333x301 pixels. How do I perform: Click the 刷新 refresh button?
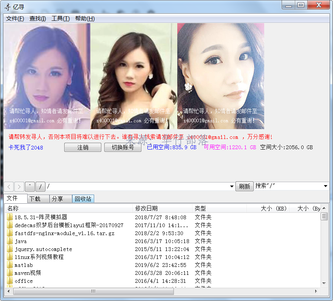coord(245,186)
